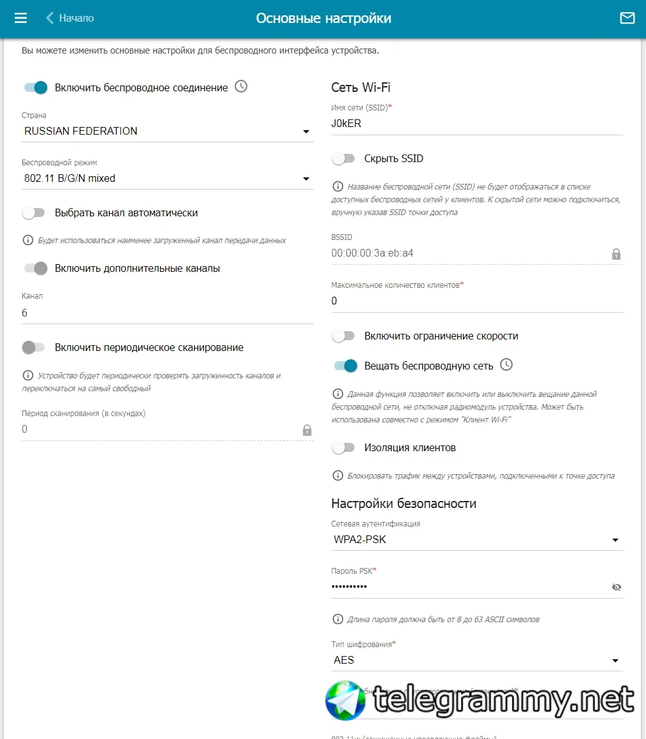646x739 pixels.
Task: Disable the Включить беспроводное соединение toggle
Action: (x=36, y=87)
